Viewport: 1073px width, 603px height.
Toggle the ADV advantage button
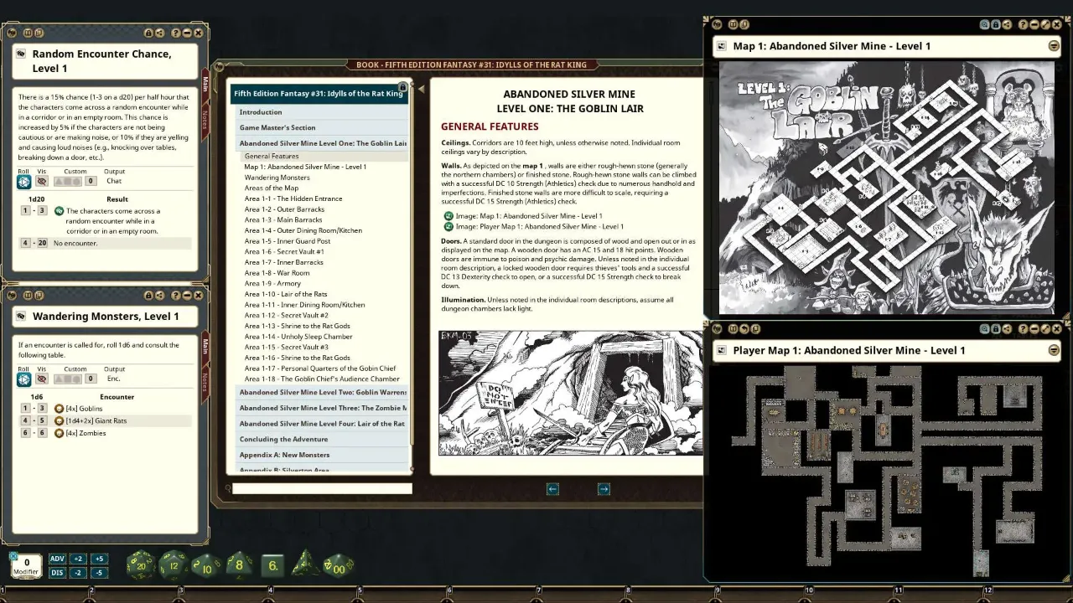[57, 559]
